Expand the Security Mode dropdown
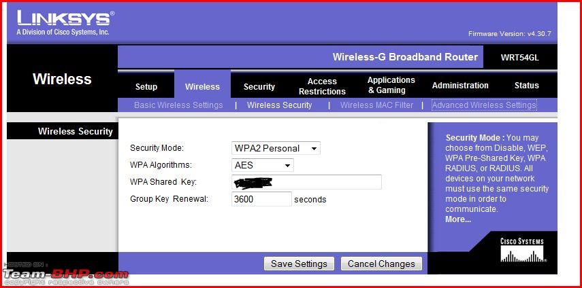The image size is (582, 288). [x=276, y=149]
